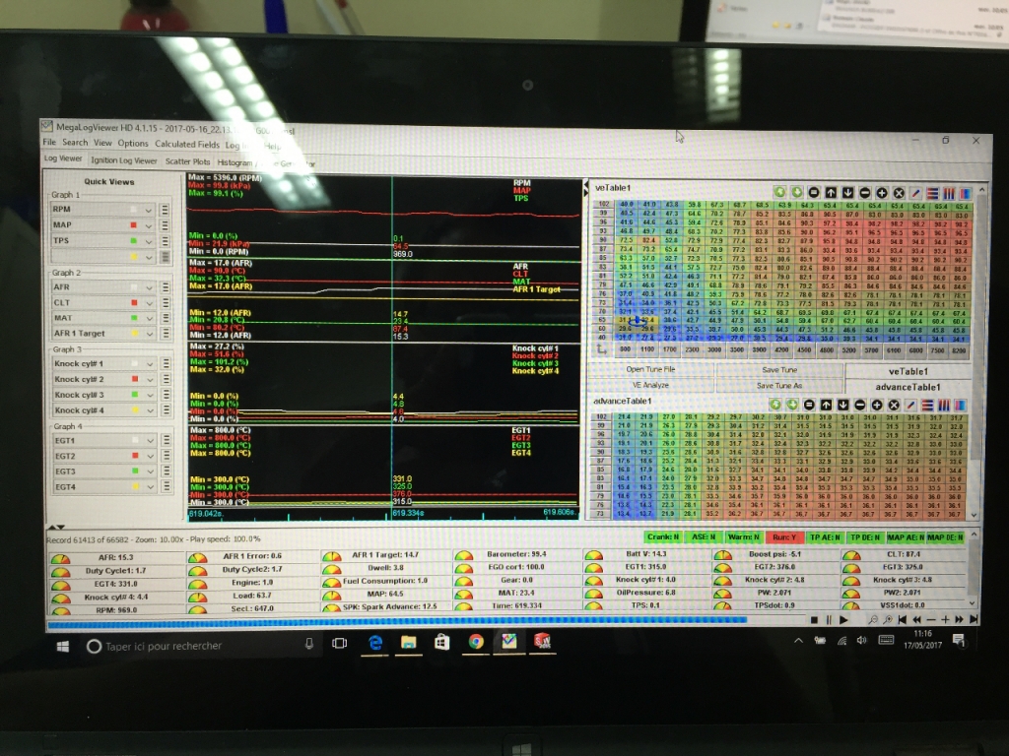Expand the CLT field dropdown in Graph 2
The width and height of the screenshot is (1009, 756).
(150, 303)
